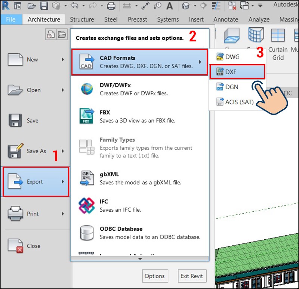Screen dimensions: 299x289
Task: Select Print in the File menu
Action: (x=35, y=214)
